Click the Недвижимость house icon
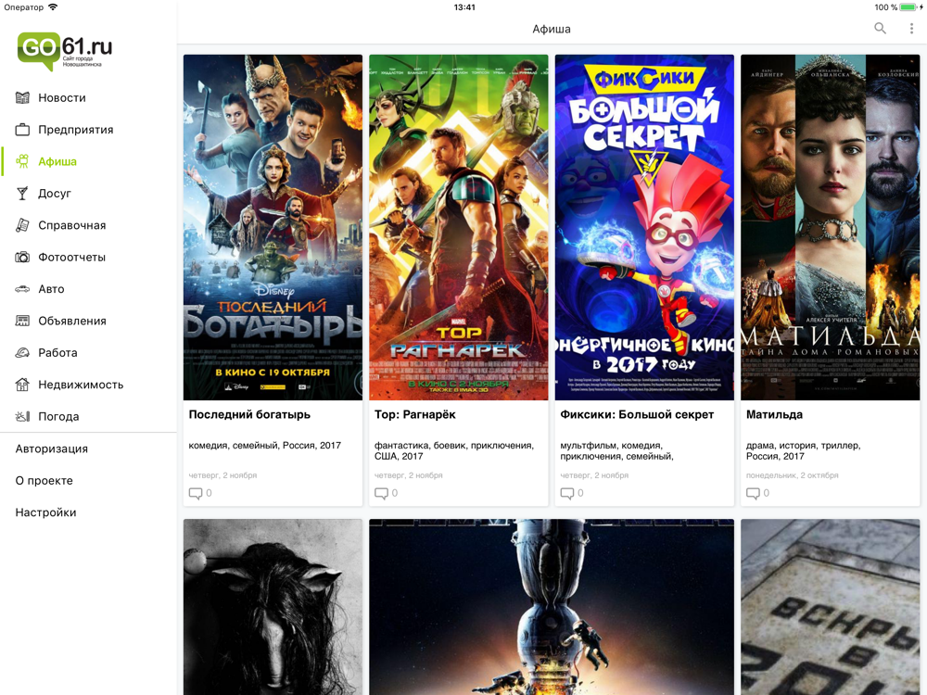The height and width of the screenshot is (695, 927). tap(22, 385)
